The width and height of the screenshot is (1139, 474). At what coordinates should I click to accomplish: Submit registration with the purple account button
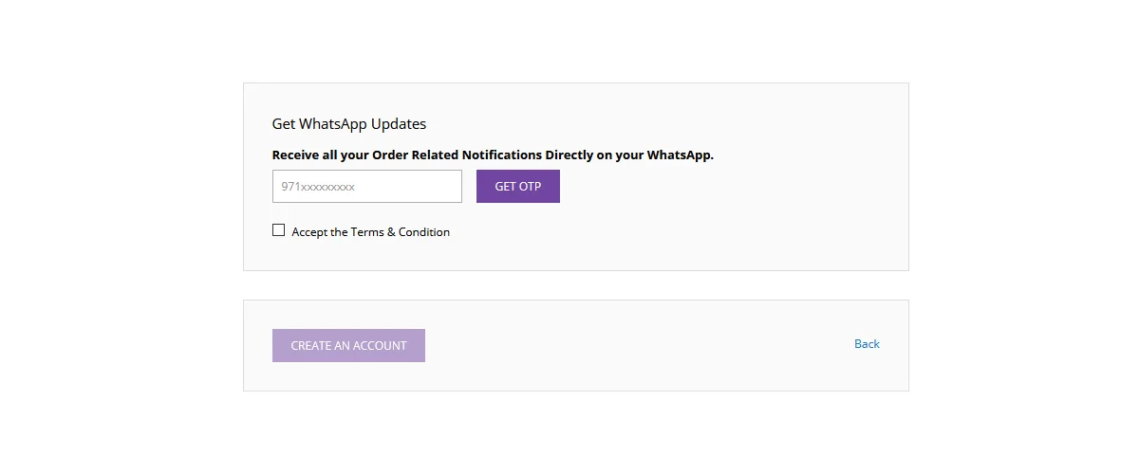[348, 346]
